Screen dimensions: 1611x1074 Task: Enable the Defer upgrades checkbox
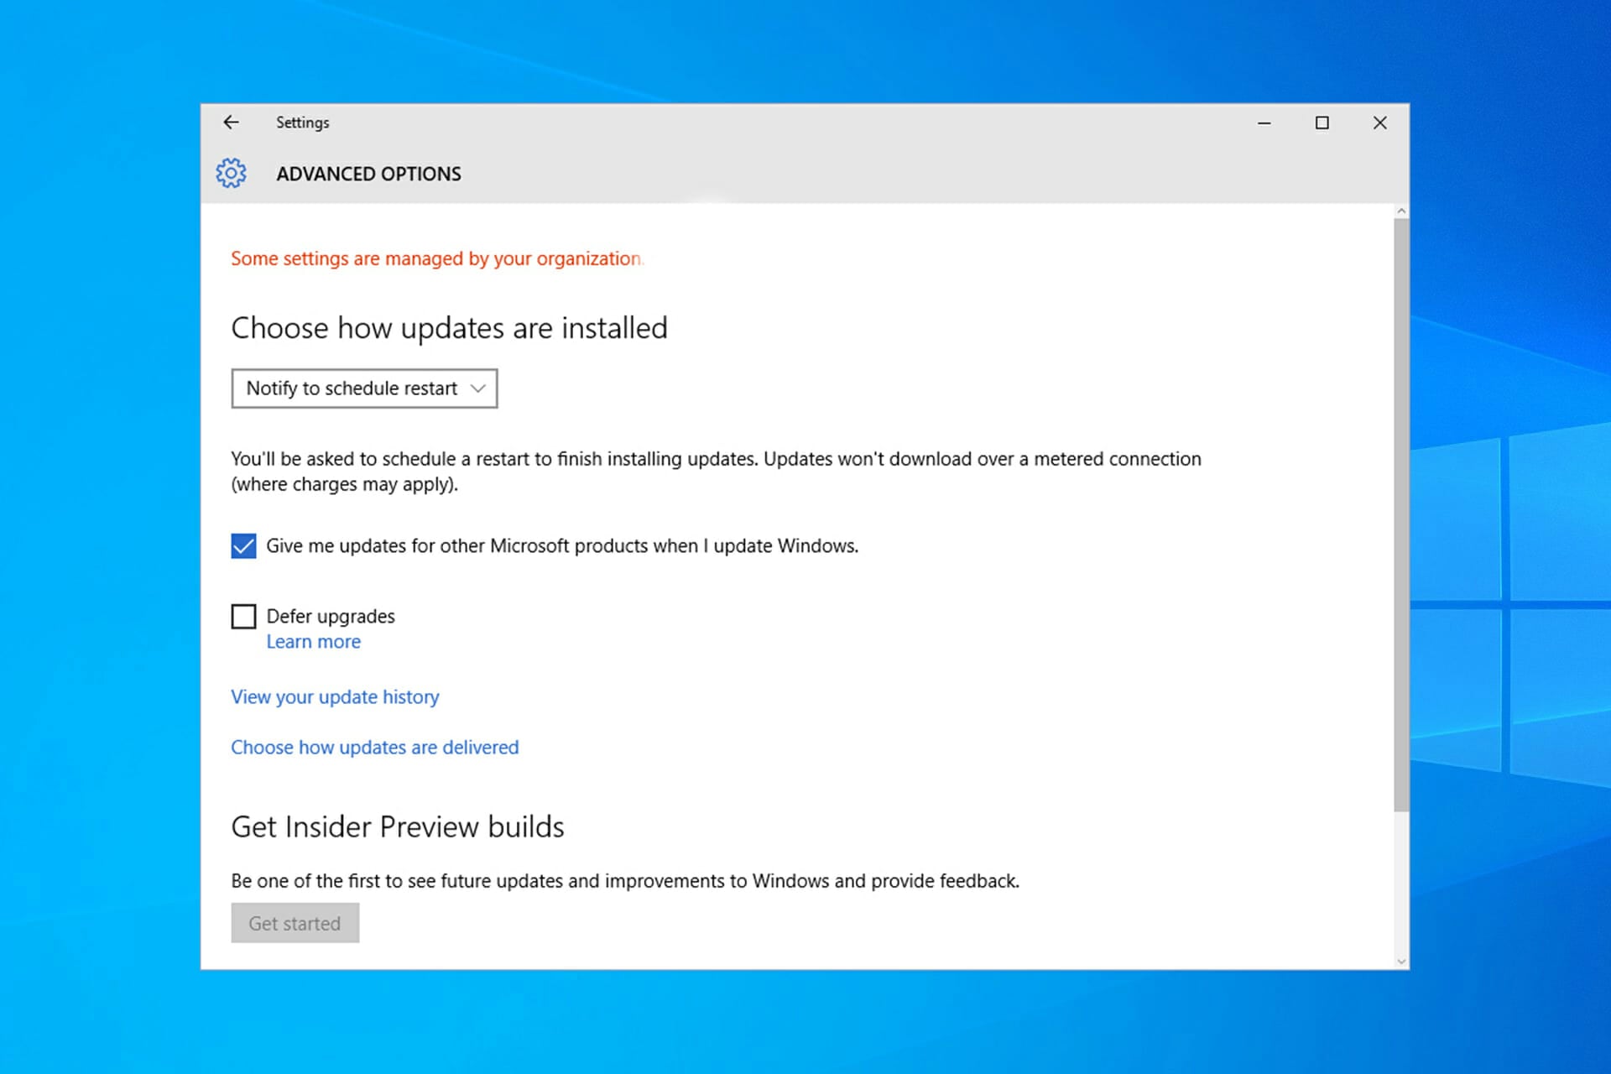243,617
